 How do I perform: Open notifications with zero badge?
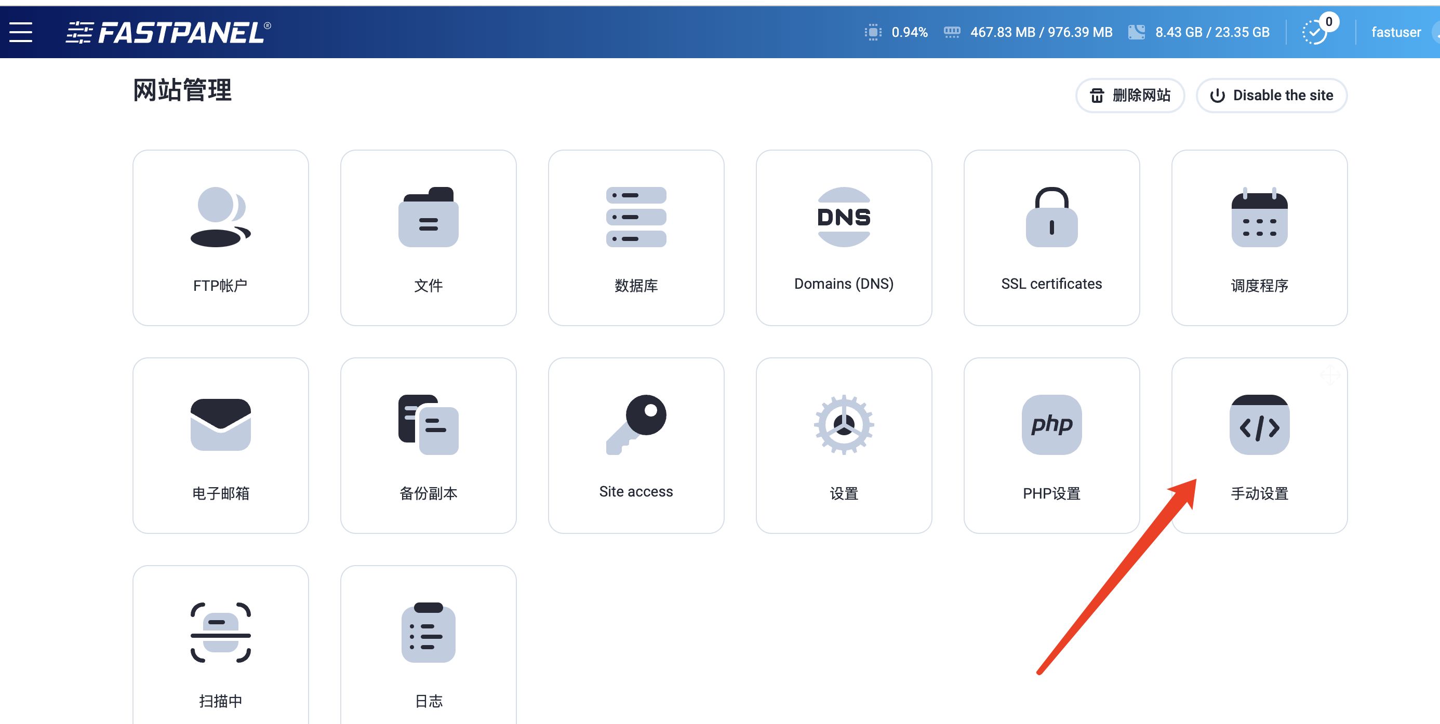[1317, 32]
